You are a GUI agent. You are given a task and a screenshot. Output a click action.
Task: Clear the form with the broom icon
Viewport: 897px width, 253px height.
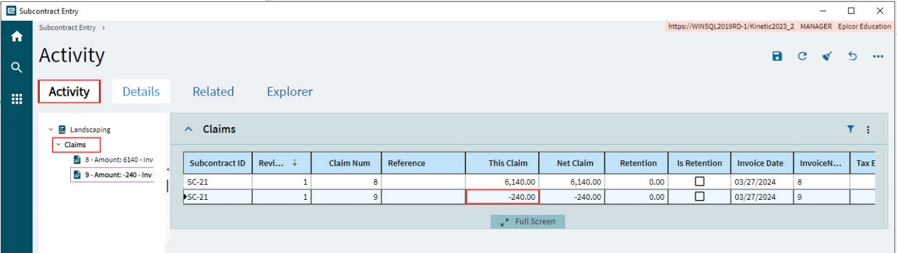point(827,56)
